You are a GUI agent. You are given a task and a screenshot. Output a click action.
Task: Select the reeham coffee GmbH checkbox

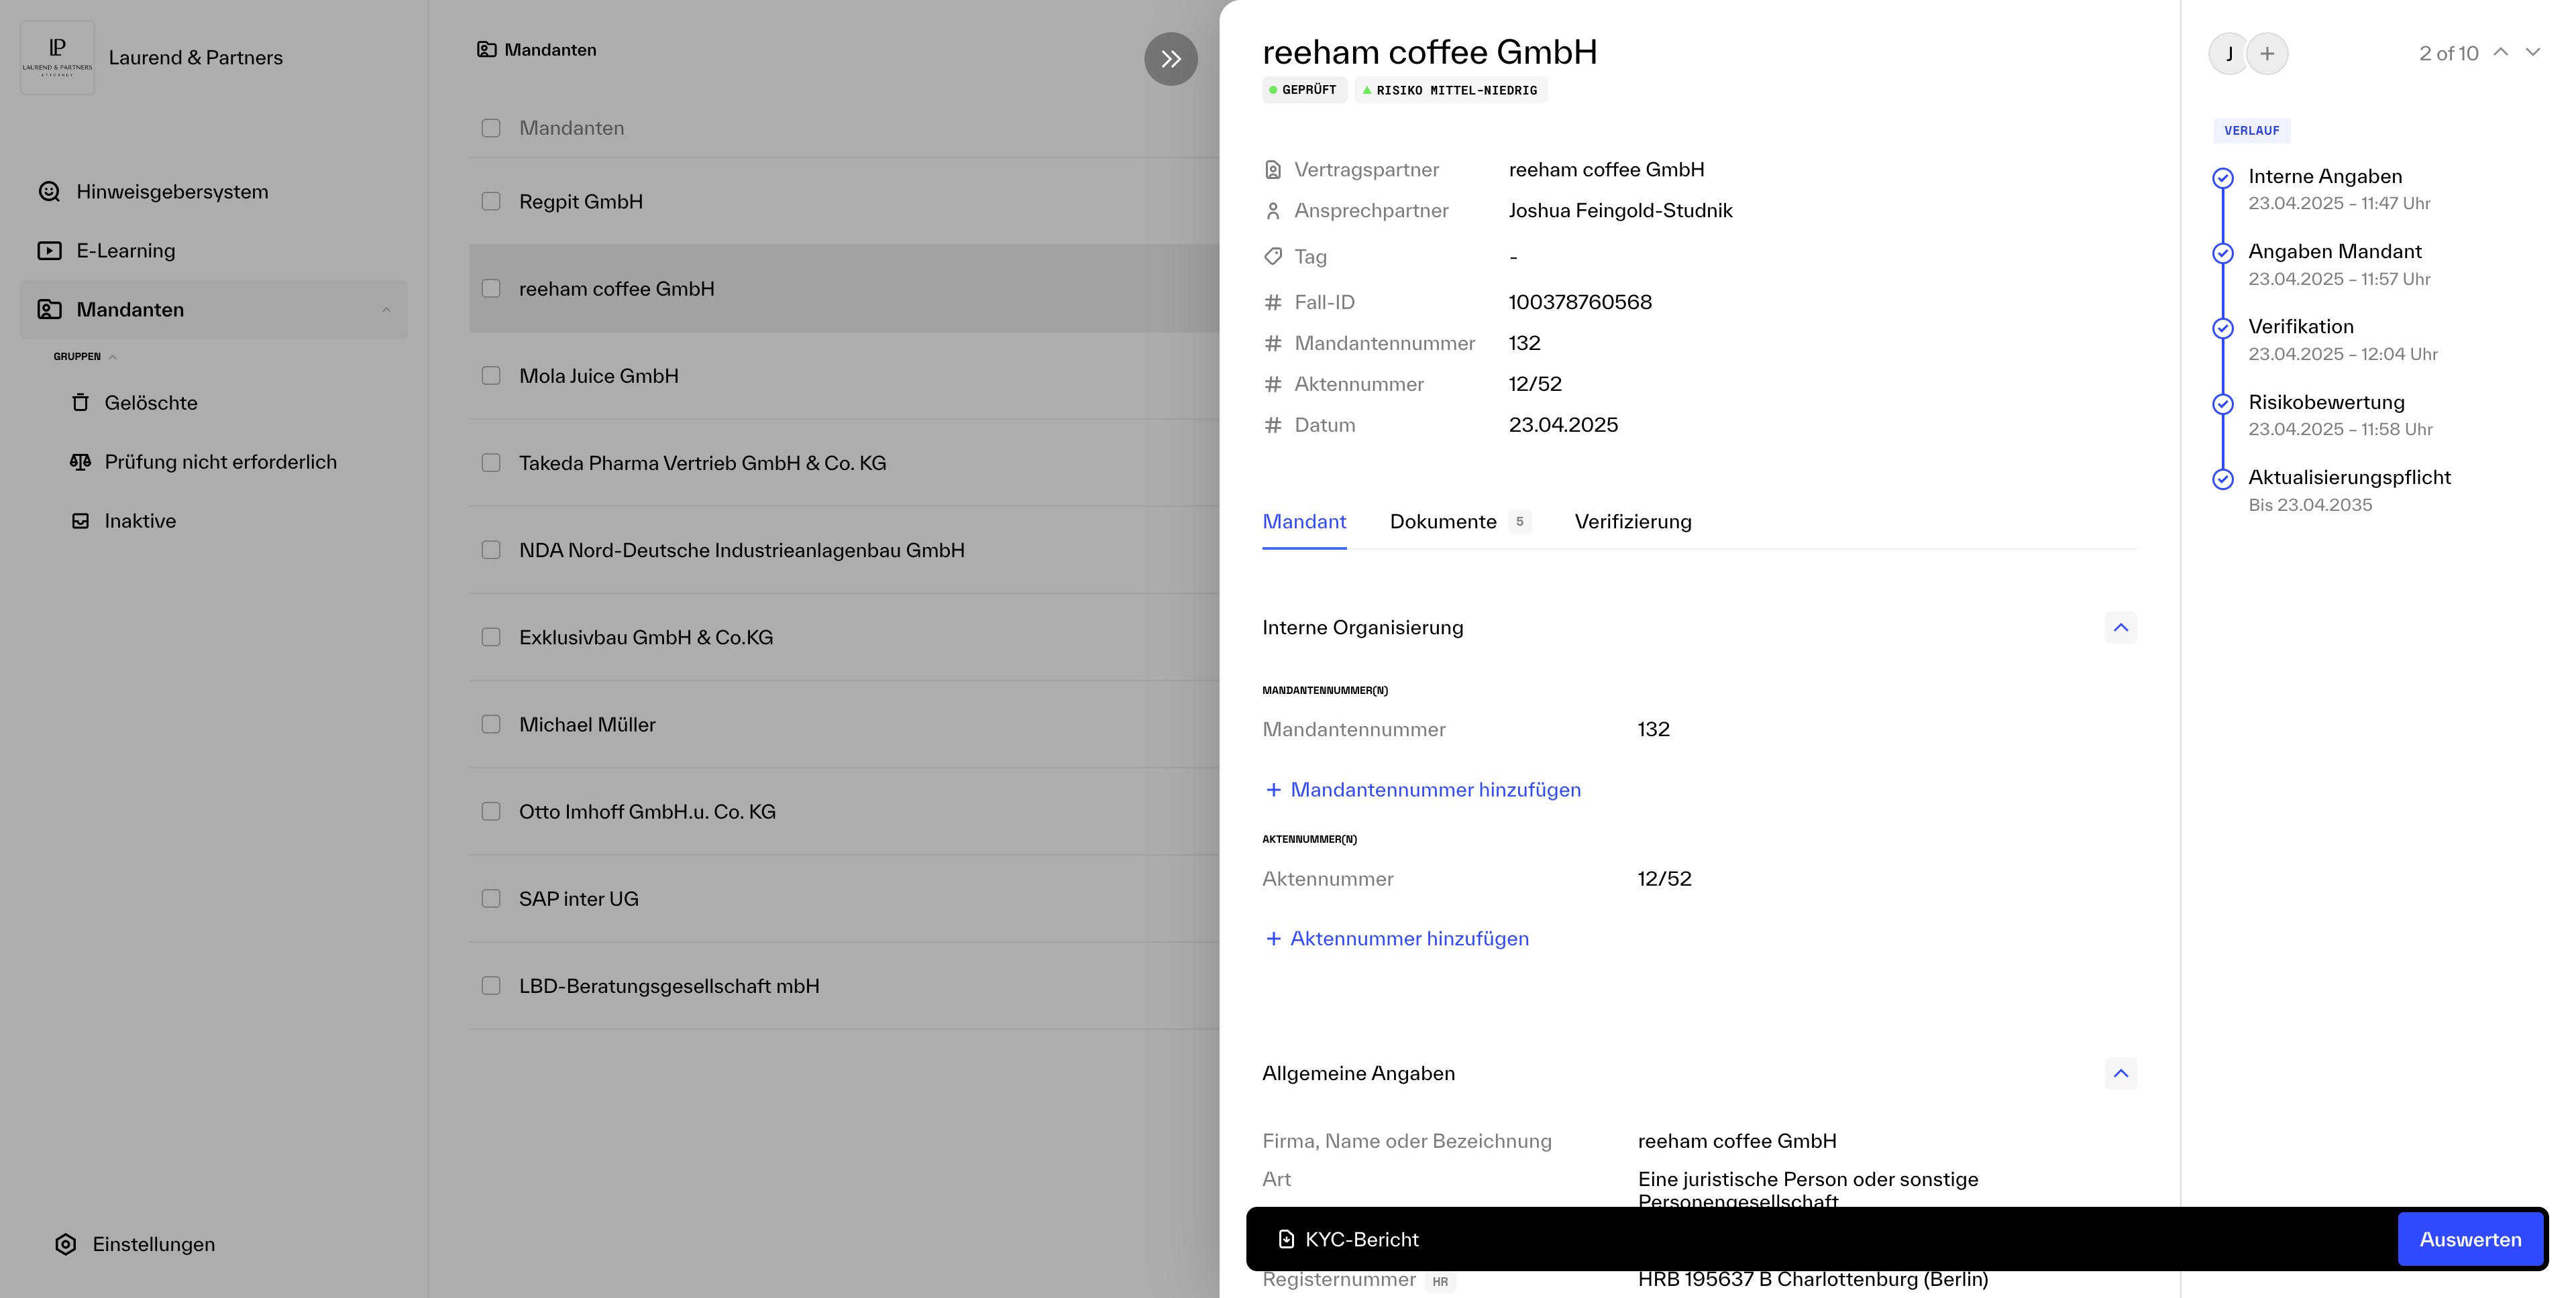(x=490, y=288)
